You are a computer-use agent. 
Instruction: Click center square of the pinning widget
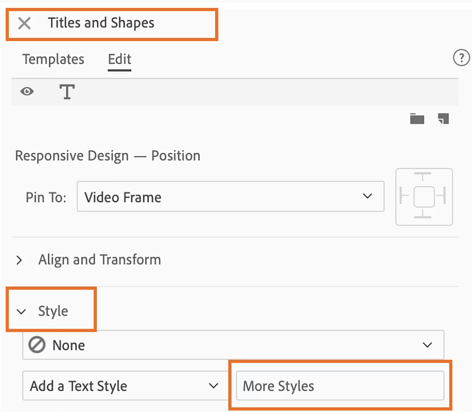(424, 196)
